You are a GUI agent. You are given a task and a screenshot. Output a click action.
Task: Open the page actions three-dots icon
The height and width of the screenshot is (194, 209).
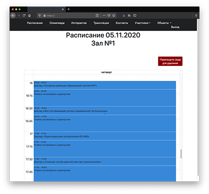[x=104, y=16]
